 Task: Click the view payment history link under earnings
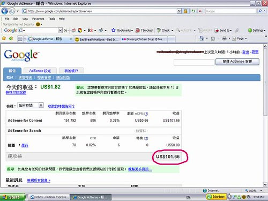click(16, 93)
